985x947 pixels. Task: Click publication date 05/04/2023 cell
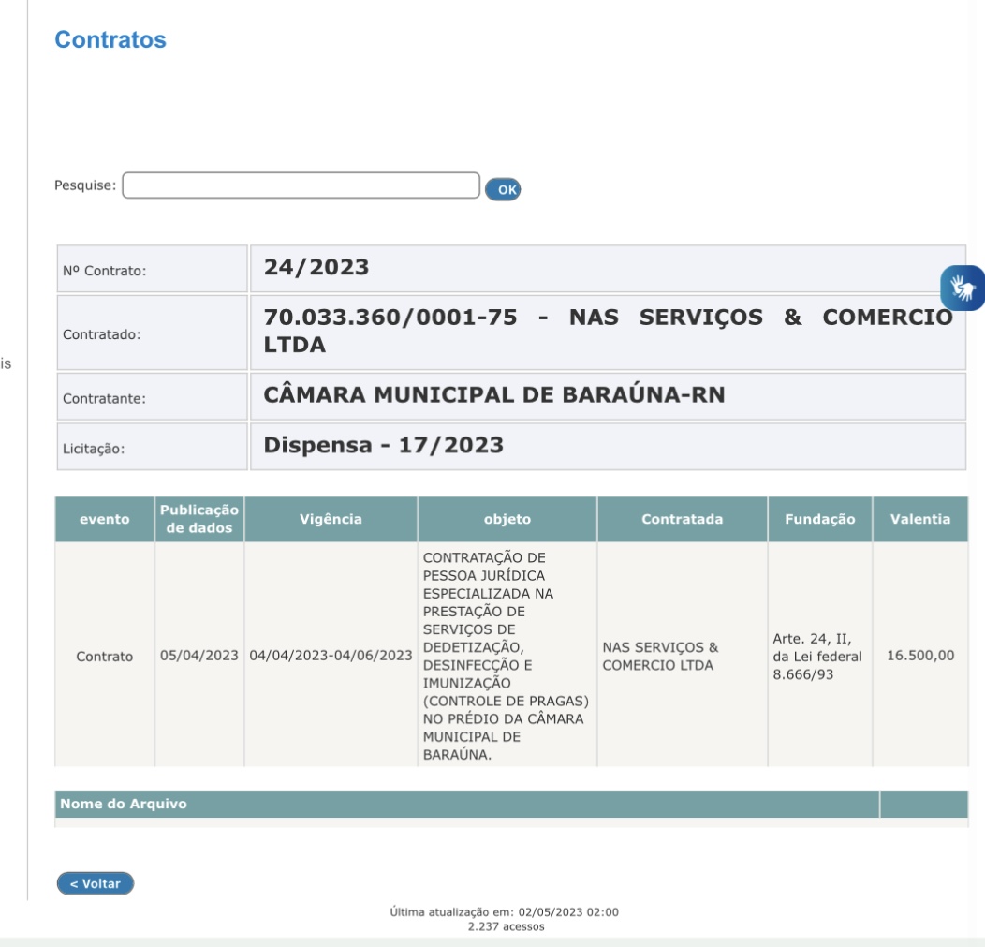199,656
